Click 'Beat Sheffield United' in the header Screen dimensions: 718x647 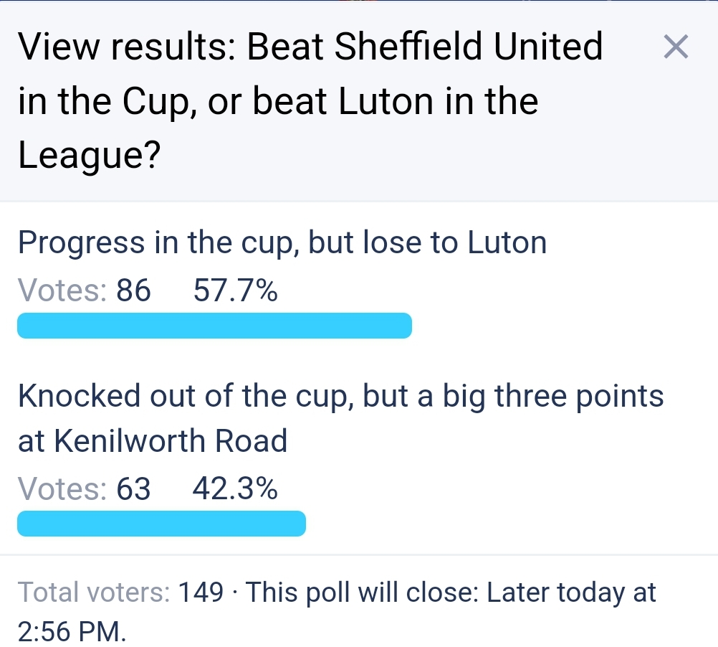[425, 47]
